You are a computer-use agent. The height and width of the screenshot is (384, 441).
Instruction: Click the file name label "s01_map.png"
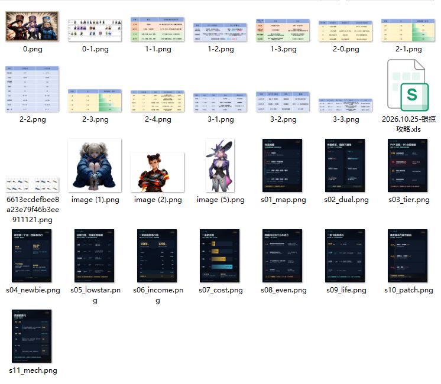[283, 200]
